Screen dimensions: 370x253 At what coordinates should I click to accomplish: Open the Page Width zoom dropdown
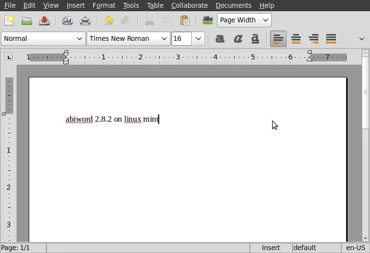[x=244, y=20]
